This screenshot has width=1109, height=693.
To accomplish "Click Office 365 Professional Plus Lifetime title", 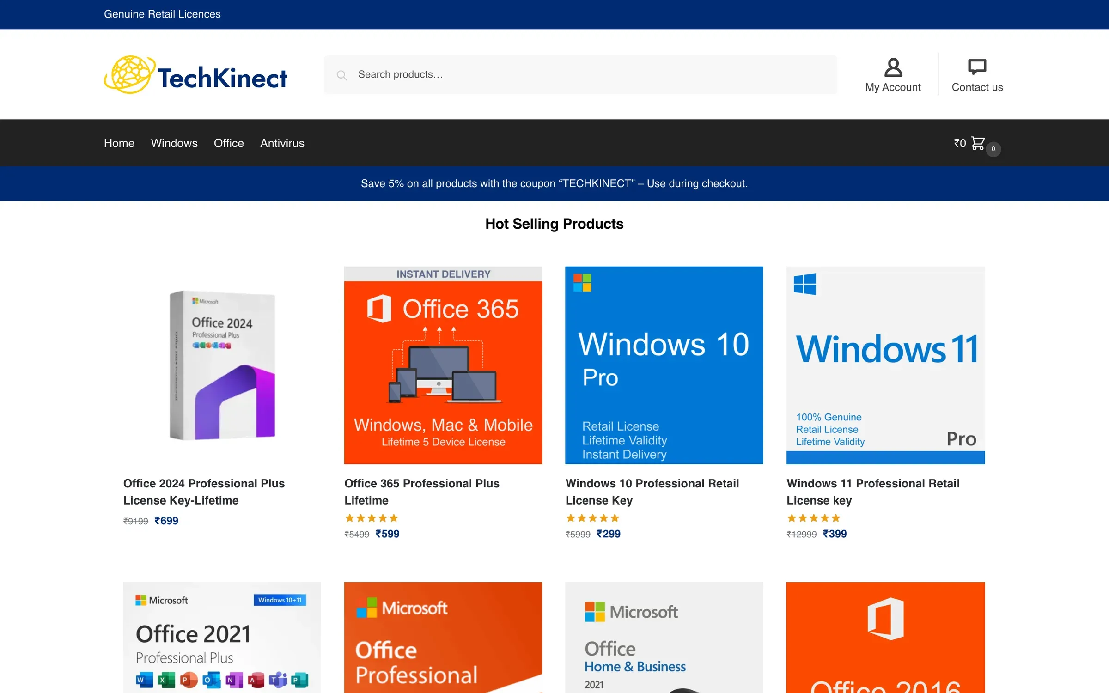I will click(x=422, y=492).
